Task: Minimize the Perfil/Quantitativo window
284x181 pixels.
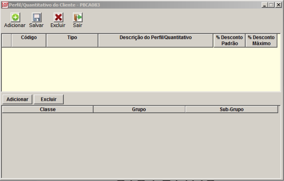Action: point(264,5)
